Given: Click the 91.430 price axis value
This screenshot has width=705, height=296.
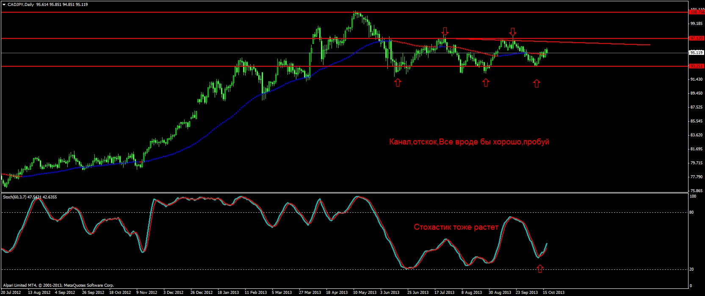Looking at the screenshot, I should [x=697, y=79].
